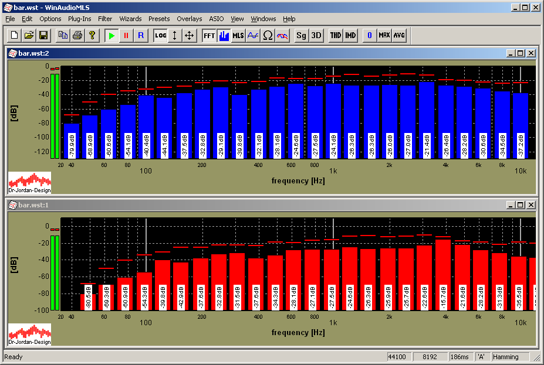The height and width of the screenshot is (365, 544).
Task: Select the MLS measurement mode
Action: point(238,36)
